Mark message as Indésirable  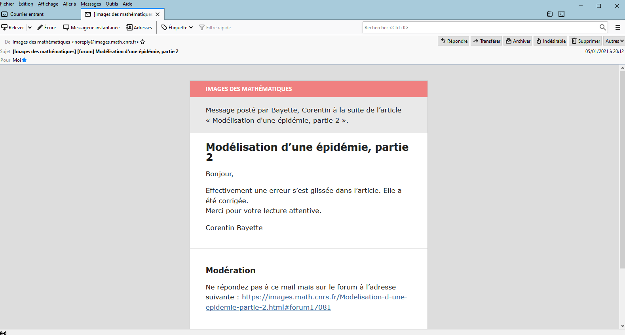click(x=551, y=41)
